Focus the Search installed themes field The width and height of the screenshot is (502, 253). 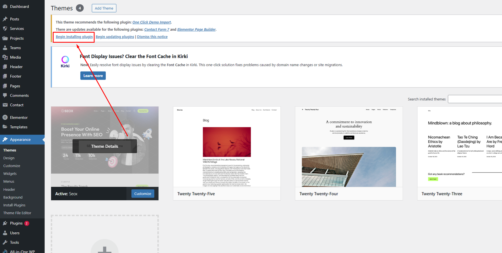(475, 99)
